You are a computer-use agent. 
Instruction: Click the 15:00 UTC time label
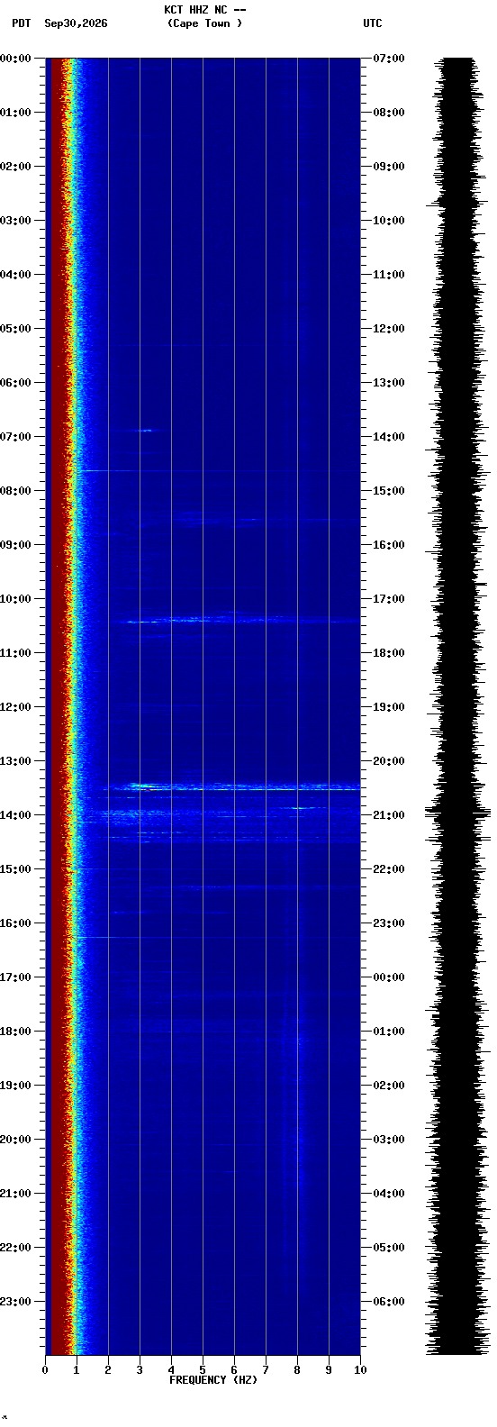click(x=389, y=491)
